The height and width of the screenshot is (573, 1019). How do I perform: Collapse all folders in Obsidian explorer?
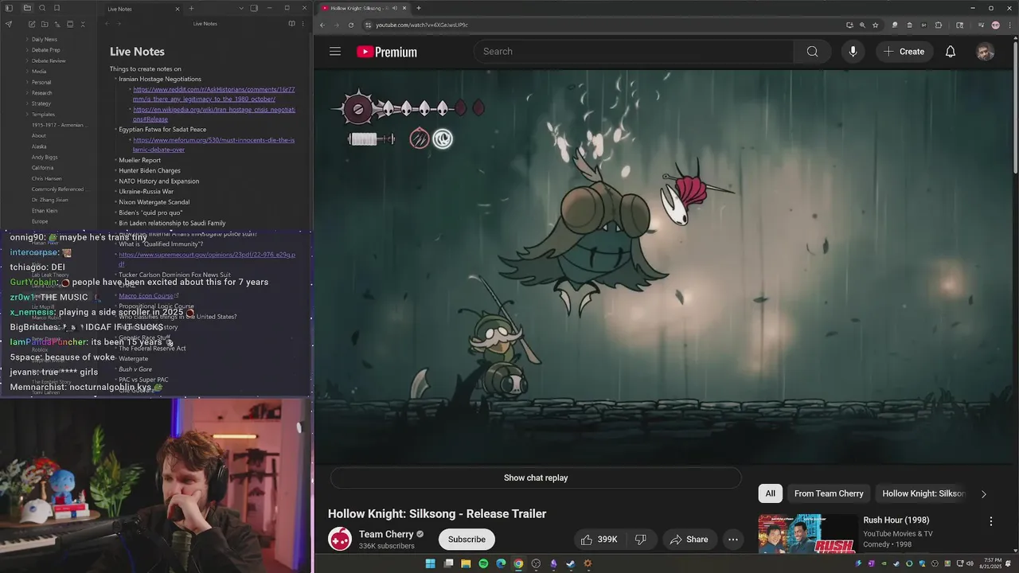click(83, 25)
